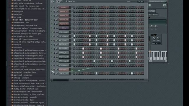This screenshot has width=189, height=106.
Task: Open the Pattern 3 selector dropdown
Action: [71, 1]
